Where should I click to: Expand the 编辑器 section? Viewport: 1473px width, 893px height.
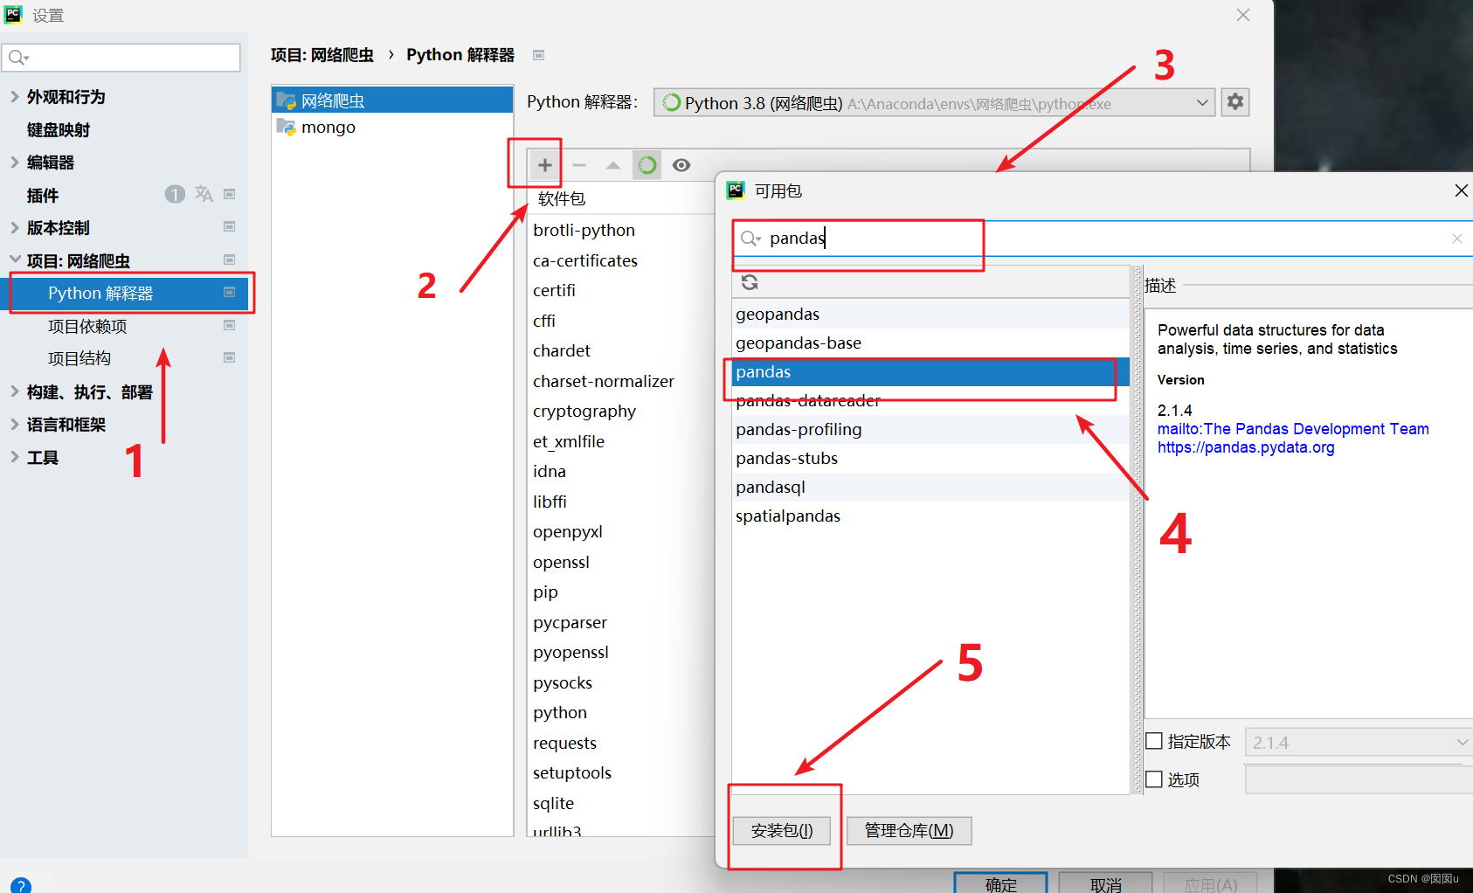coord(14,162)
